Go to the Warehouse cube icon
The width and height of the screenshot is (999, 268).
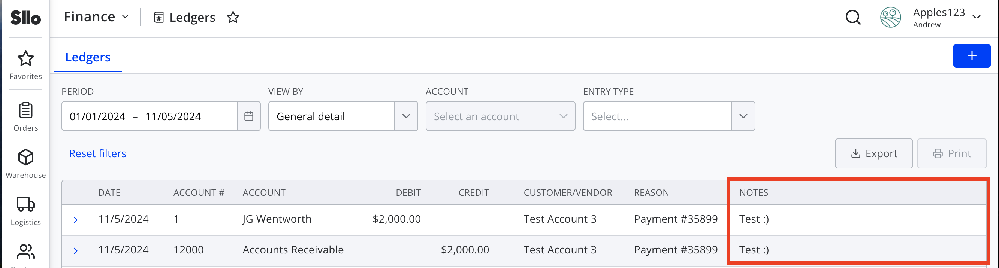click(25, 157)
